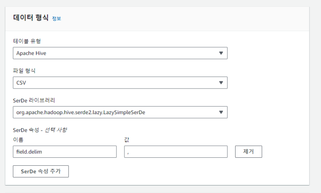Click the 테이블 유형 label
The image size is (321, 193).
pyautogui.click(x=26, y=41)
